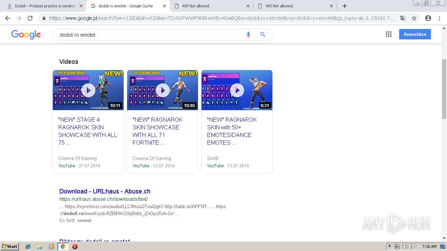Image resolution: width=447 pixels, height=251 pixels.
Task: Bookmark this page with the star
Action: coord(414,18)
